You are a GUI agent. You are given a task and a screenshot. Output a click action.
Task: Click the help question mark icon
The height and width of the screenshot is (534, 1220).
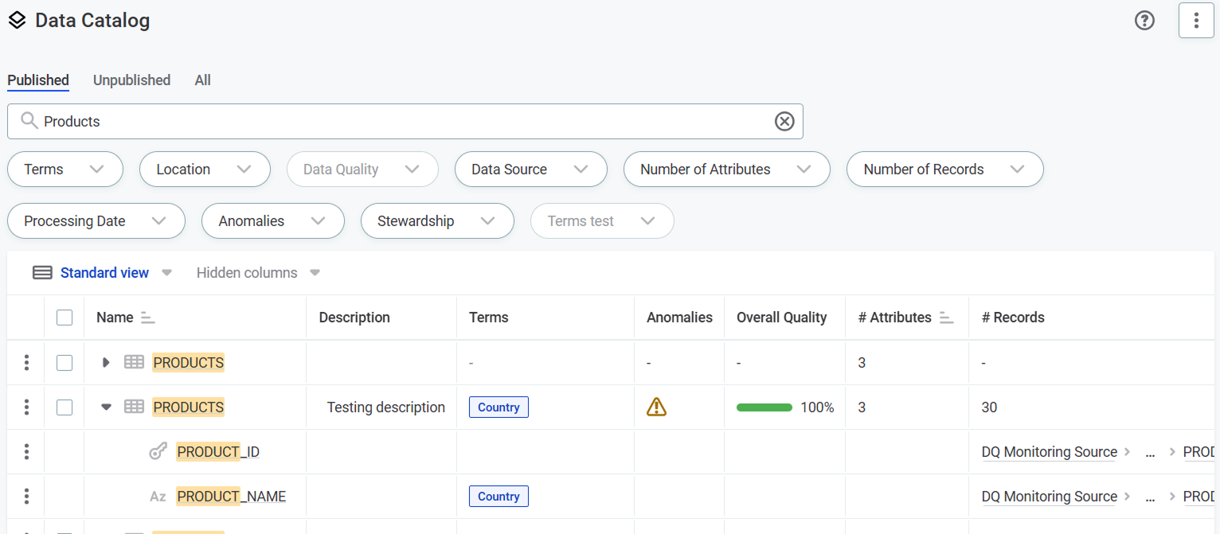coord(1144,21)
